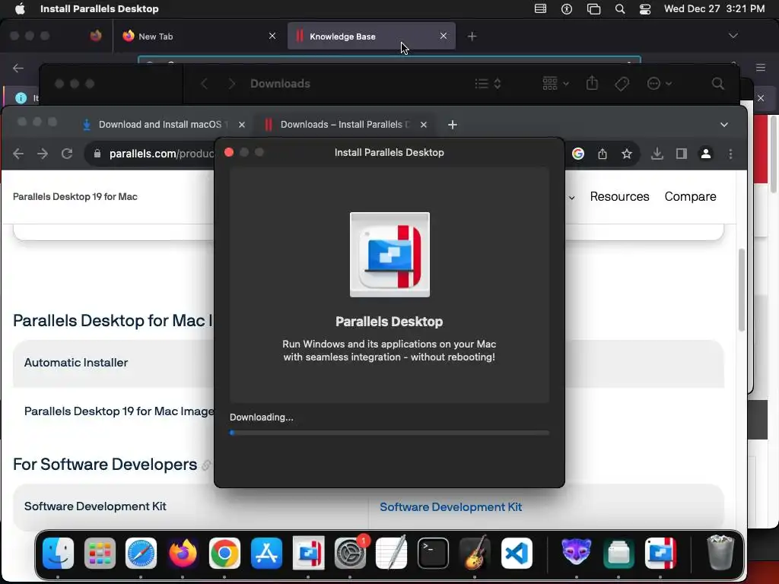Click the Chrome address bar URL
The width and height of the screenshot is (779, 584).
pyautogui.click(x=161, y=154)
